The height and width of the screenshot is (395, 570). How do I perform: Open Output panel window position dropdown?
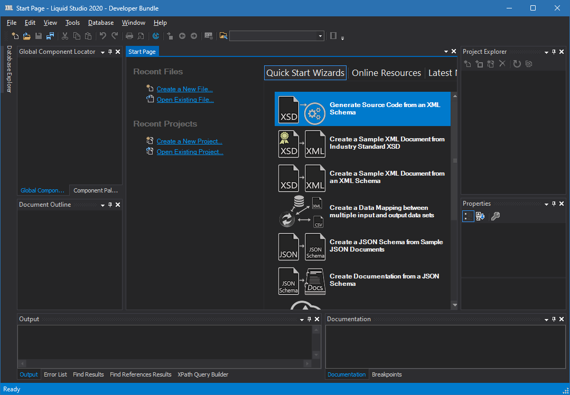click(x=302, y=320)
